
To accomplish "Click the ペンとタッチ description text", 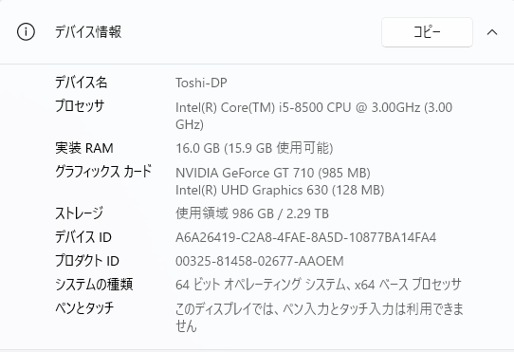I will click(x=320, y=317).
